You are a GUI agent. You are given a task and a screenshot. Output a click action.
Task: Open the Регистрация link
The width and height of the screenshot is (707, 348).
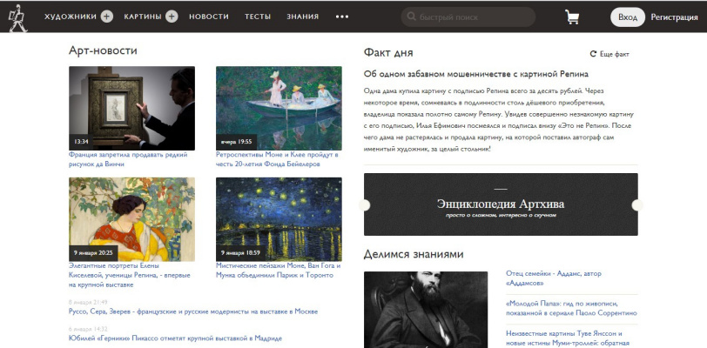675,17
